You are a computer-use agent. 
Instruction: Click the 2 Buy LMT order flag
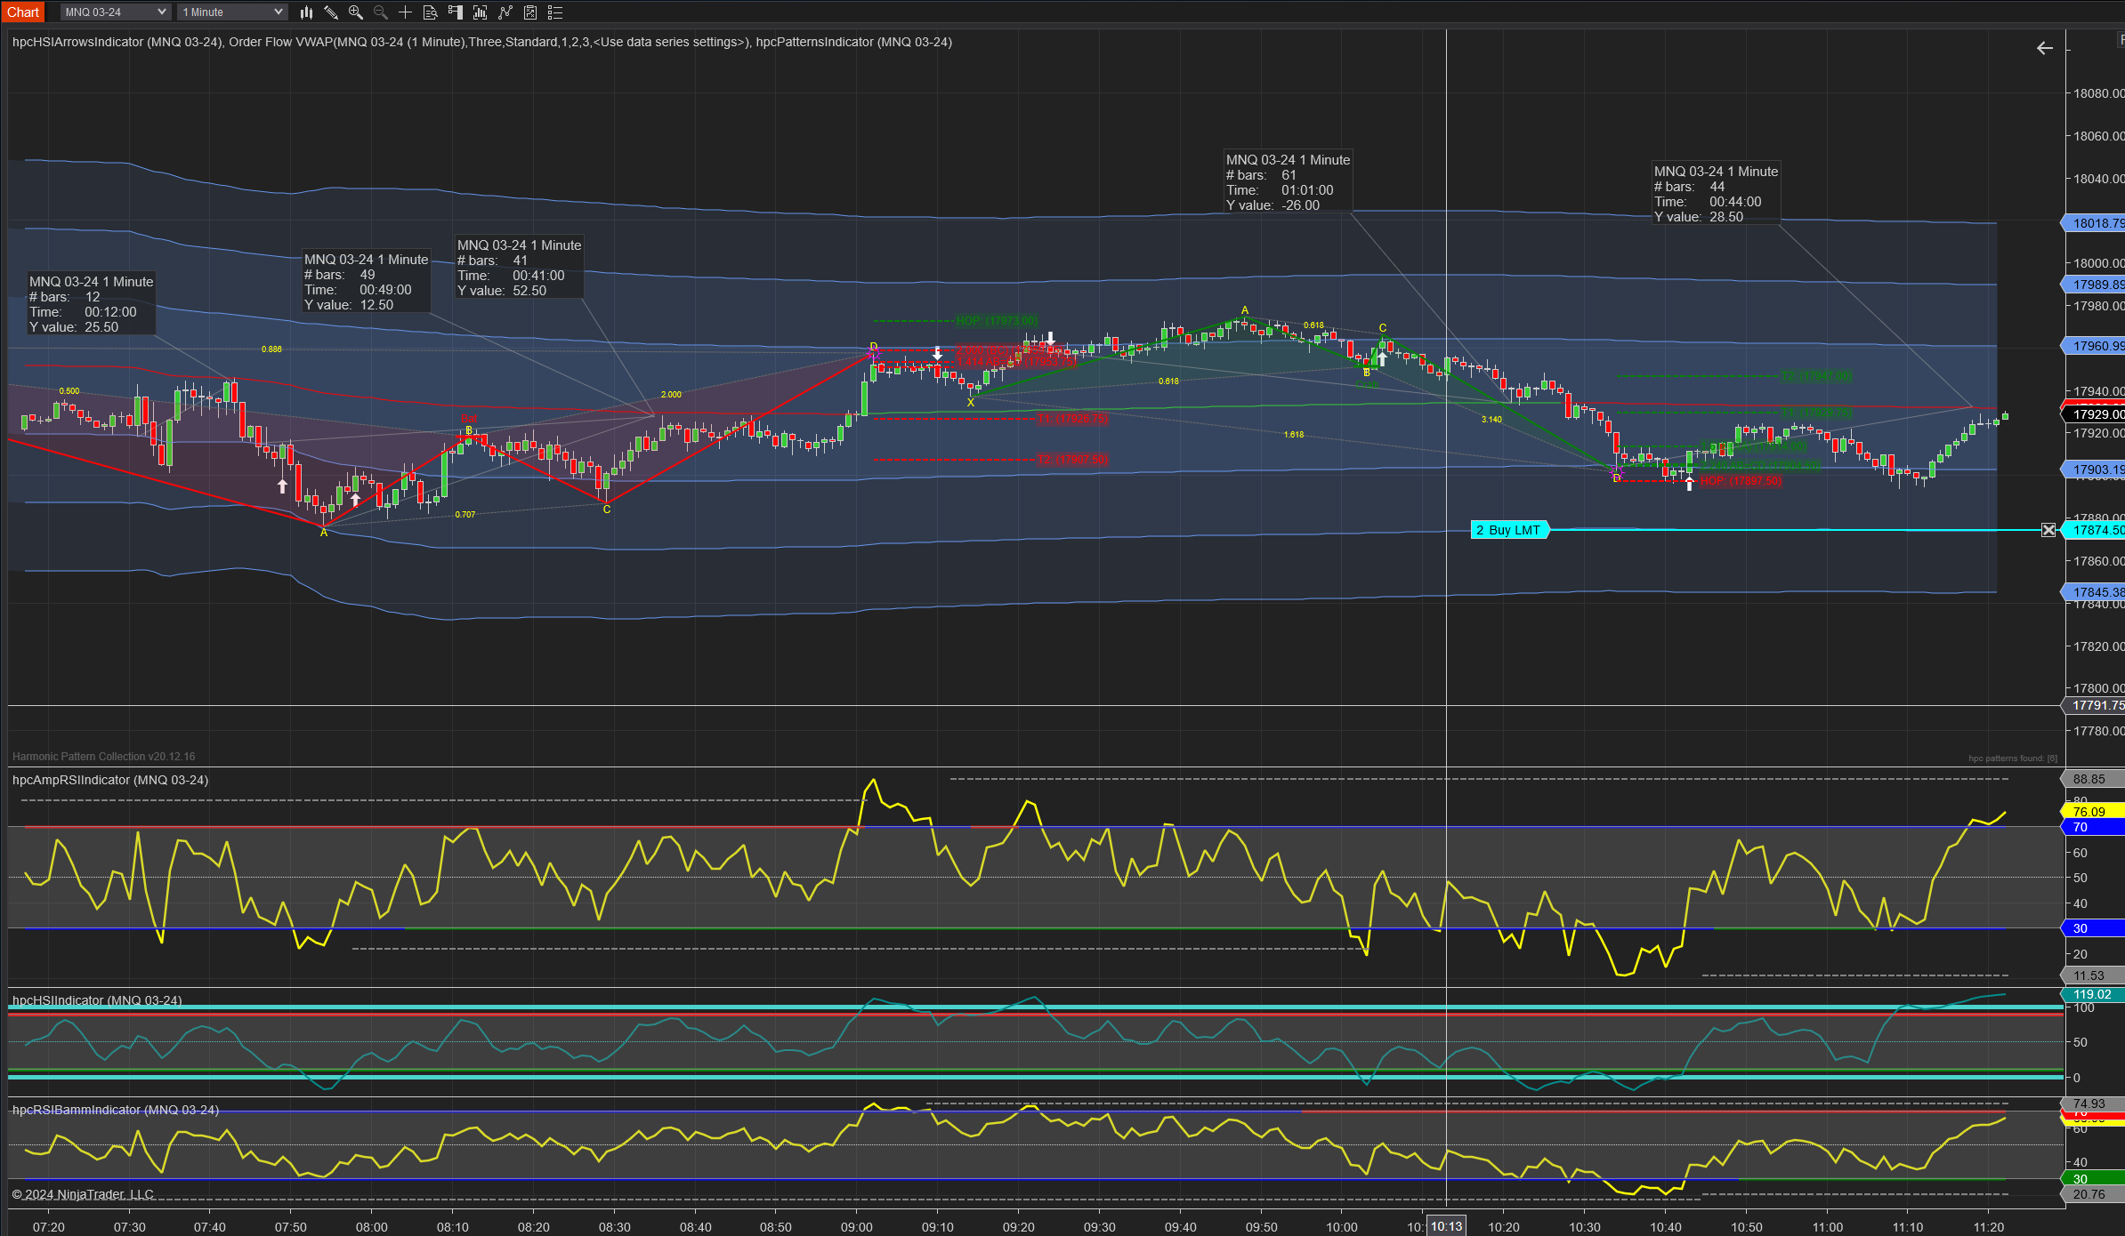1508,530
